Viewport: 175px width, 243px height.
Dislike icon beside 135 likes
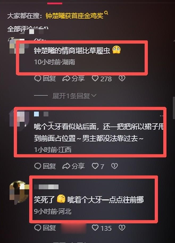pos(122,228)
